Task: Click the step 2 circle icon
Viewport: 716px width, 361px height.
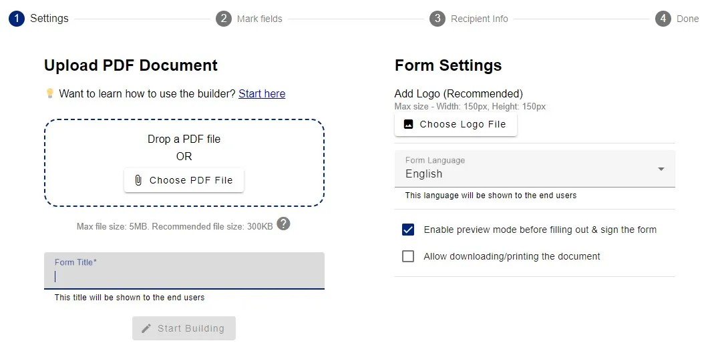Action: [x=224, y=19]
